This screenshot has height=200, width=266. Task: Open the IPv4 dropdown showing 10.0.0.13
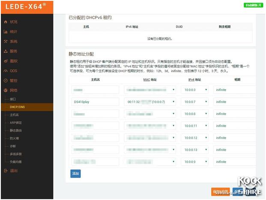point(194,150)
